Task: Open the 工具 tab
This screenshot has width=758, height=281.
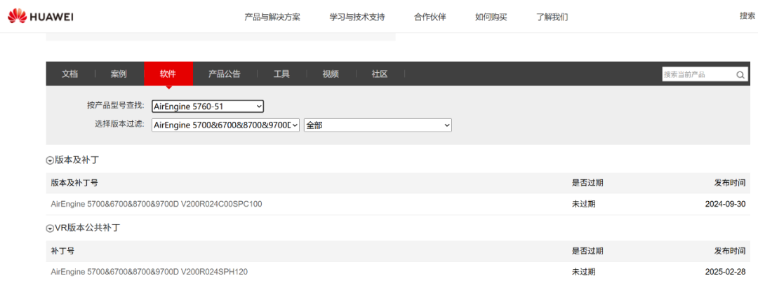Action: tap(281, 74)
